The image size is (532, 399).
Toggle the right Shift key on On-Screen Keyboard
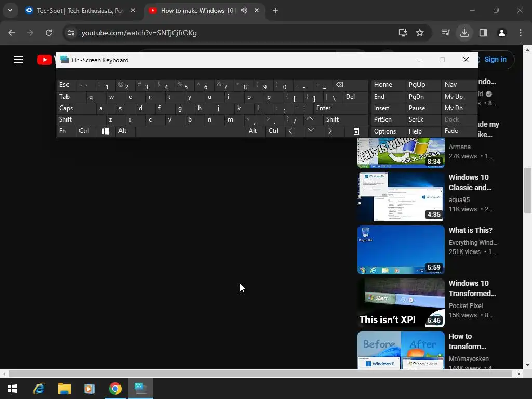345,119
